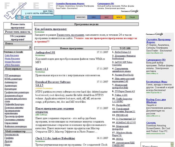Open "Антивирусы" category link

(11, 82)
